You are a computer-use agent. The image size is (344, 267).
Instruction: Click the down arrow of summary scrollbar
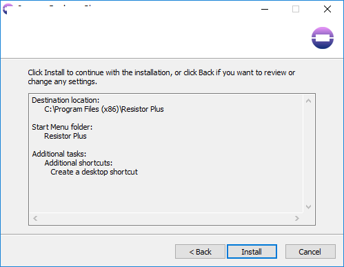pos(308,207)
